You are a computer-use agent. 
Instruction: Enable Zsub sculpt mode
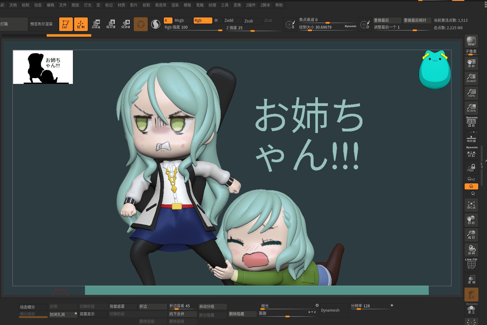(252, 21)
